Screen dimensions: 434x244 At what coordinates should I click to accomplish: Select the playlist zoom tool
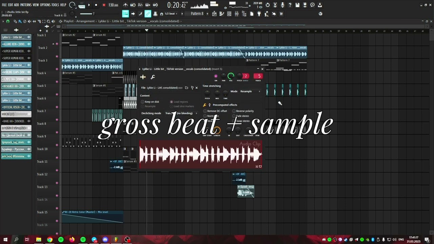click(48, 21)
